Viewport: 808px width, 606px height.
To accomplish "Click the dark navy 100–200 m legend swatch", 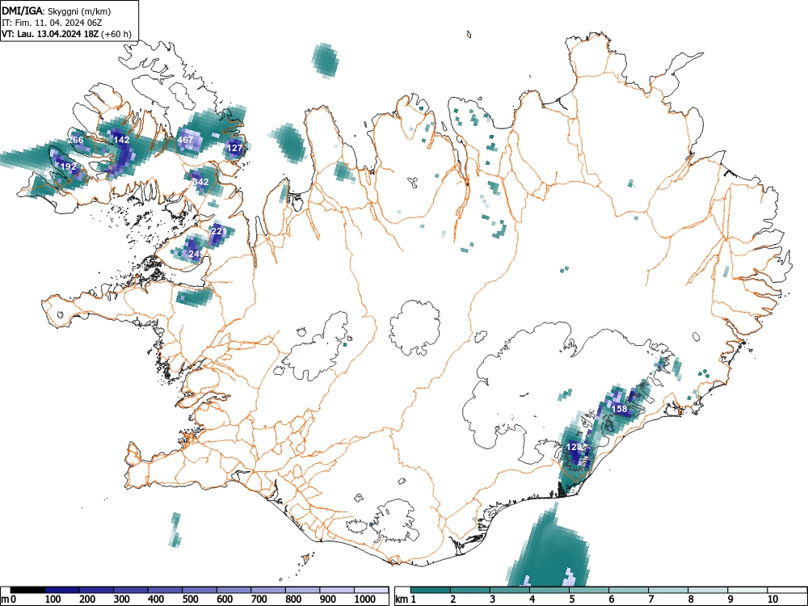I will click(x=62, y=590).
